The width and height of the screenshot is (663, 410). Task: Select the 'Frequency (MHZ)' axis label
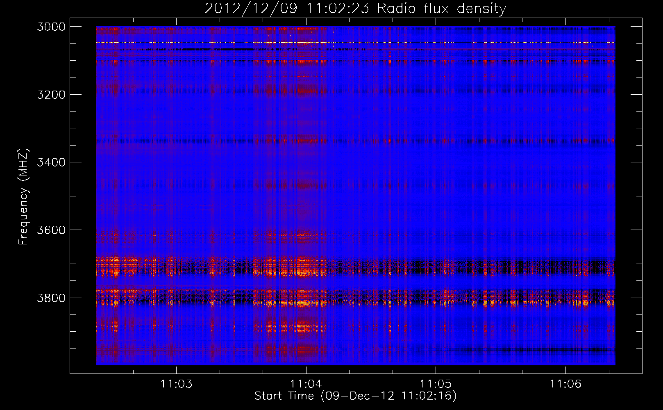(23, 197)
